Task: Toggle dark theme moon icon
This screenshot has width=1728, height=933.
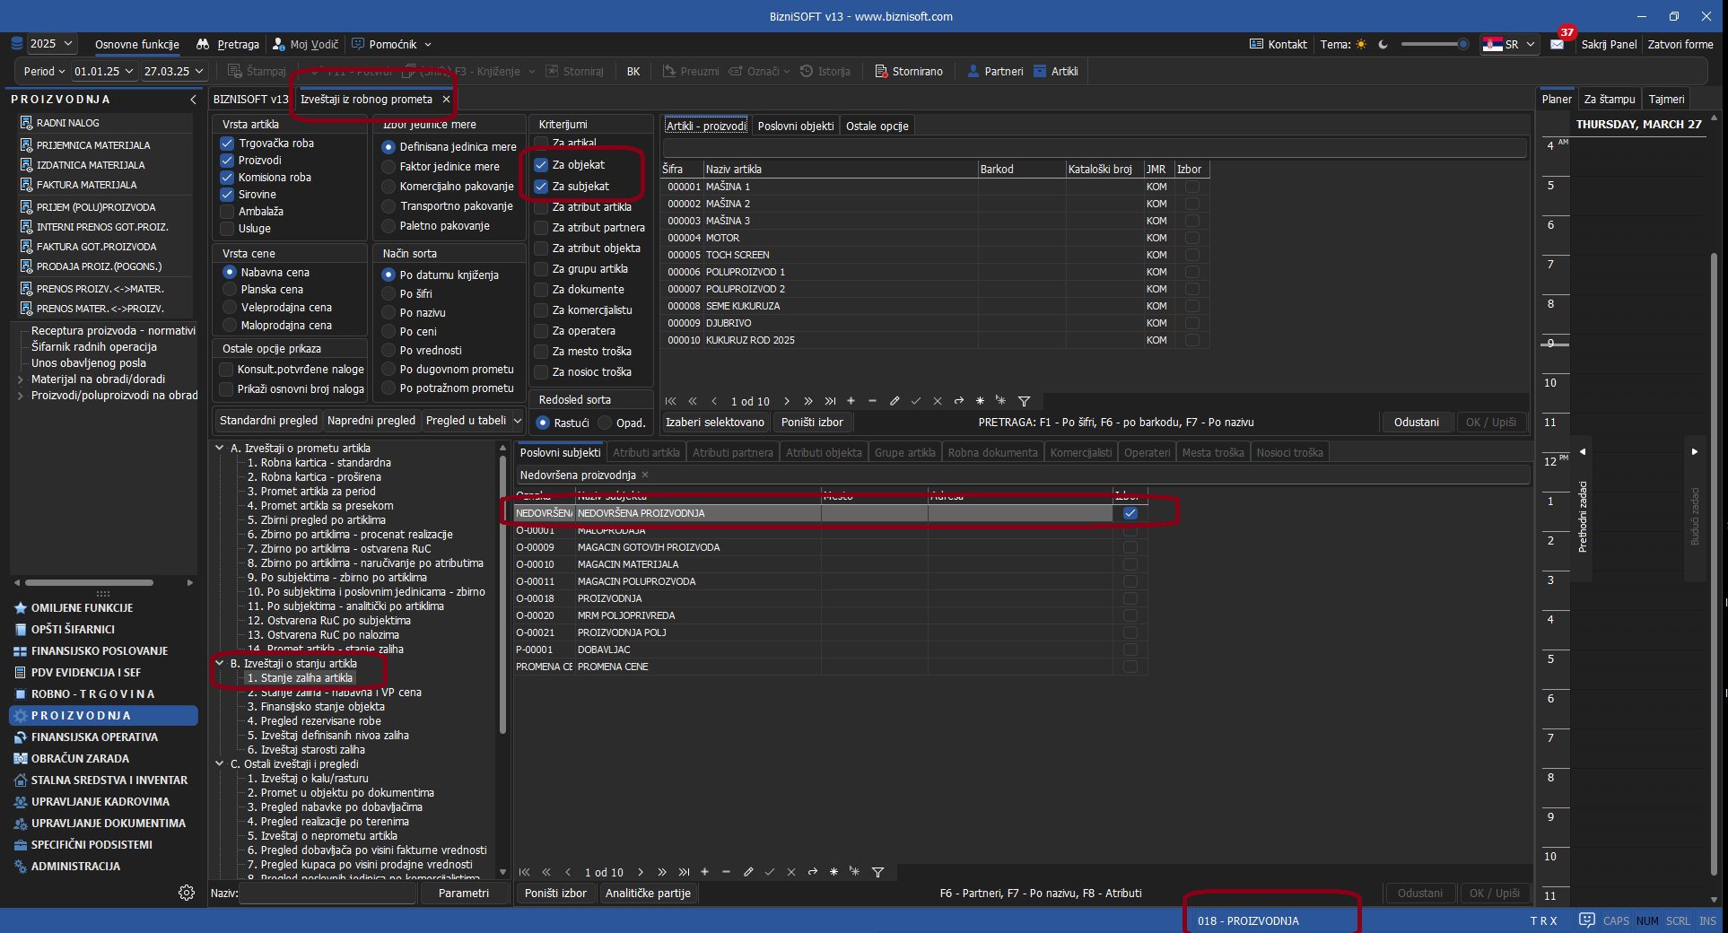Action: click(1383, 45)
